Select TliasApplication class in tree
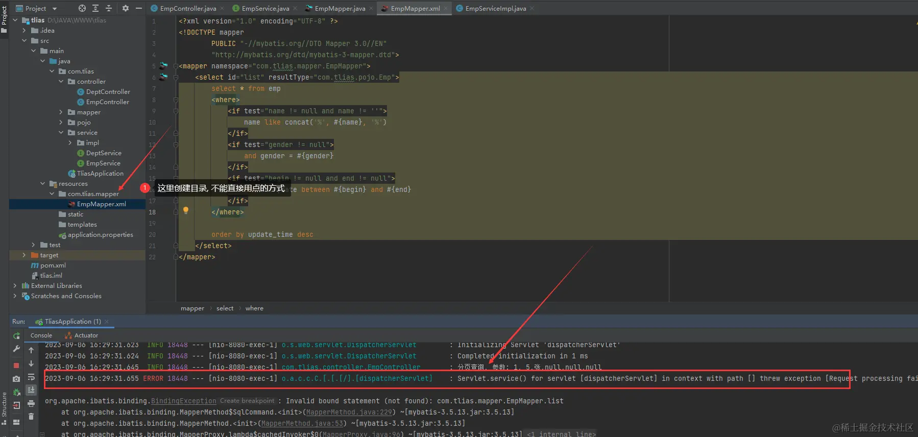The width and height of the screenshot is (918, 437). pos(100,174)
